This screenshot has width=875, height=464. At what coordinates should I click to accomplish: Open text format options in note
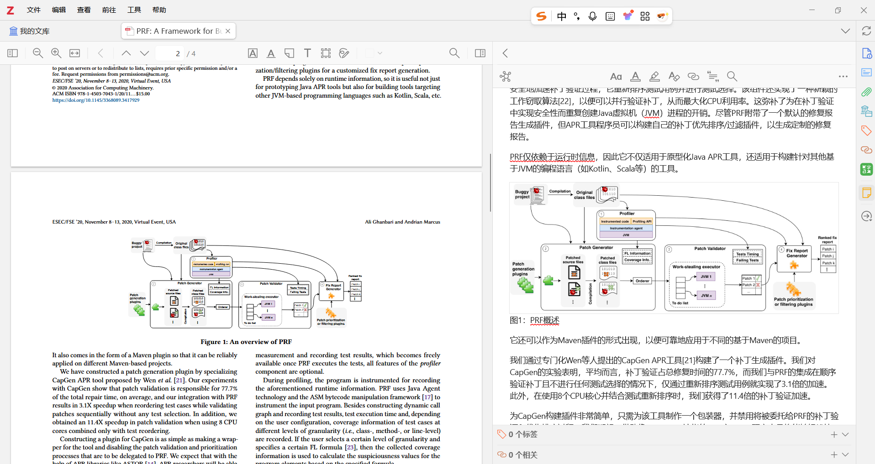[616, 77]
